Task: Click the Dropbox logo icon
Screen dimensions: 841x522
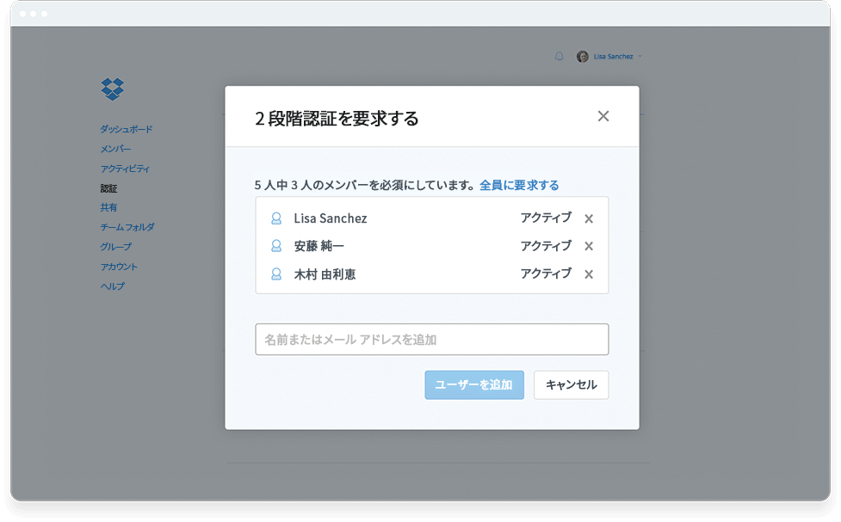Action: [x=111, y=89]
